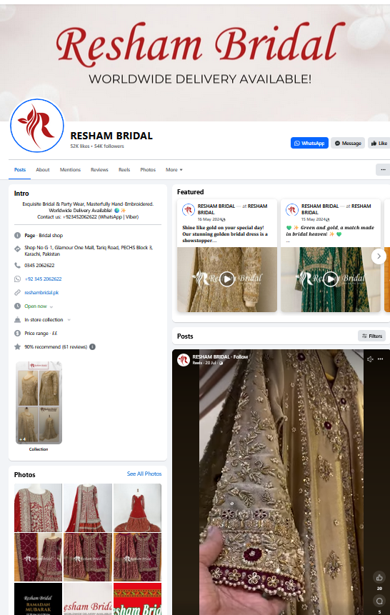This screenshot has height=615, width=390.
Task: Click the In-store collection service icon
Action: pyautogui.click(x=17, y=320)
